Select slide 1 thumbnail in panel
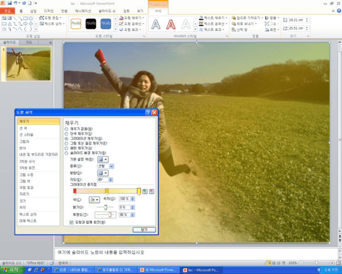This screenshot has height=274, width=342. click(x=29, y=64)
